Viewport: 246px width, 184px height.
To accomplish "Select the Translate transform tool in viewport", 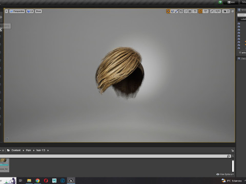I will point(168,11).
